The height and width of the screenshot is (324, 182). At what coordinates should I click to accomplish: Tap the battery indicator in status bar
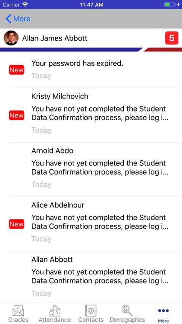[x=169, y=4]
